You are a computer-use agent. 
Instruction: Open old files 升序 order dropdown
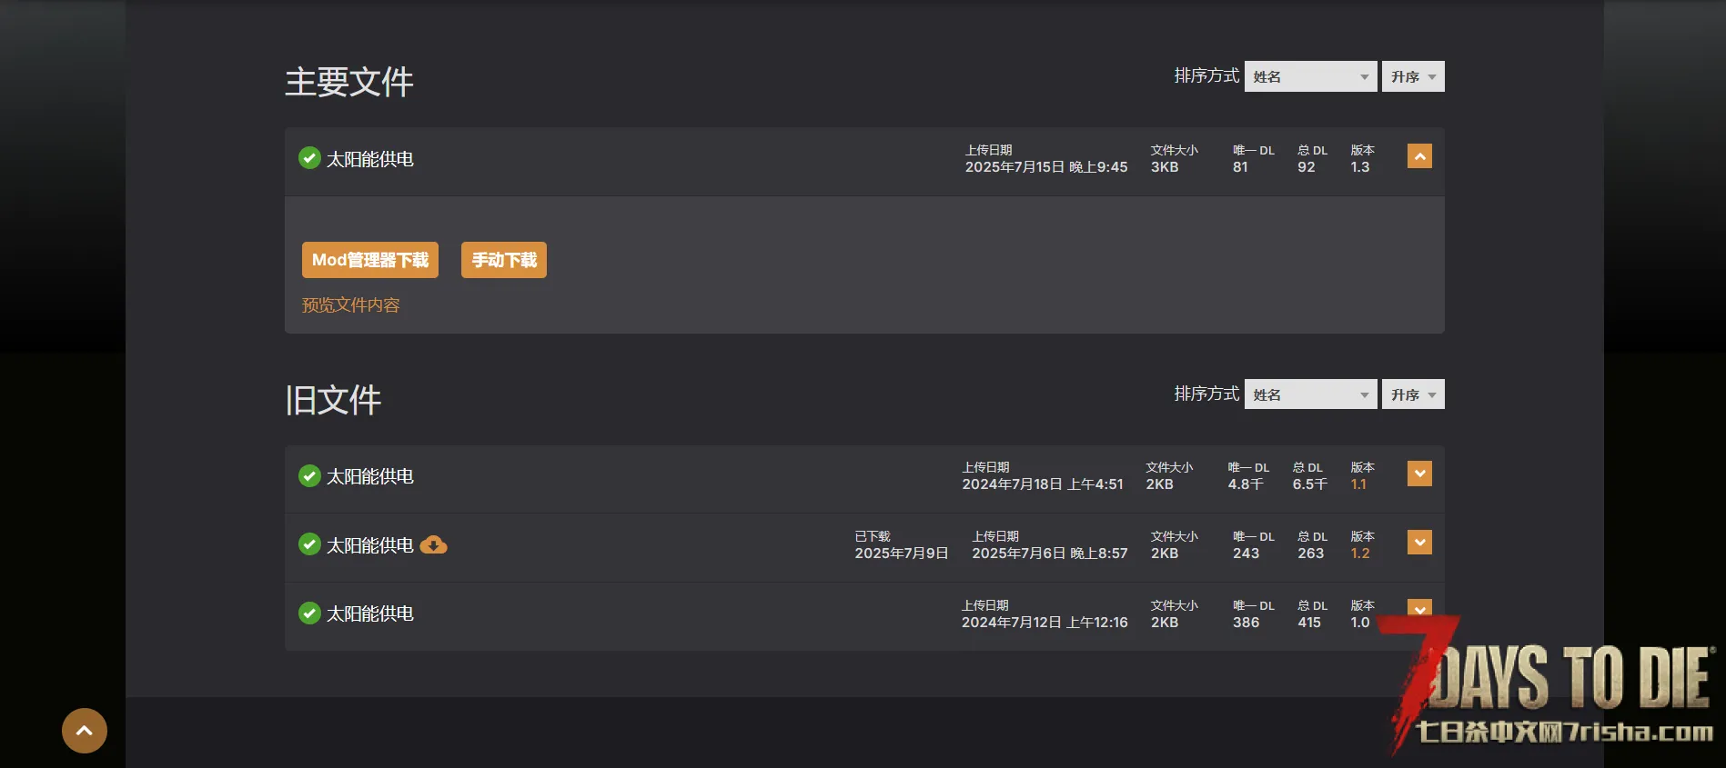(1412, 394)
